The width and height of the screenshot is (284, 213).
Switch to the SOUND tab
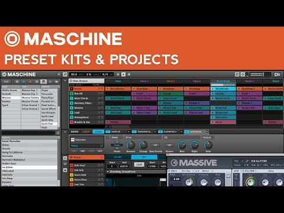click(x=98, y=131)
